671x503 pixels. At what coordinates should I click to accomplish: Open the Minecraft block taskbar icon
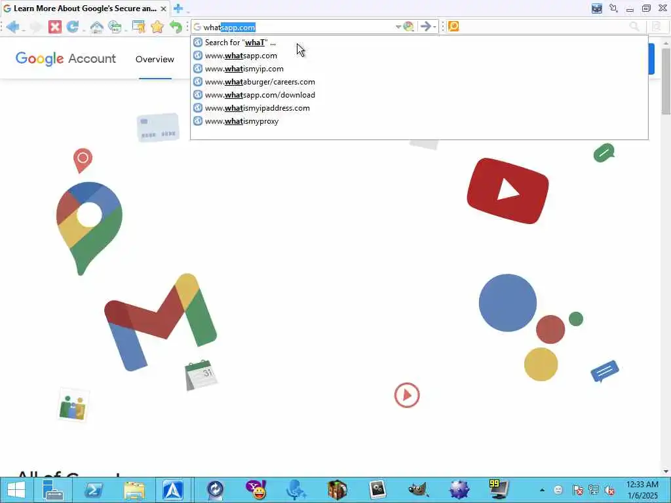(x=337, y=490)
